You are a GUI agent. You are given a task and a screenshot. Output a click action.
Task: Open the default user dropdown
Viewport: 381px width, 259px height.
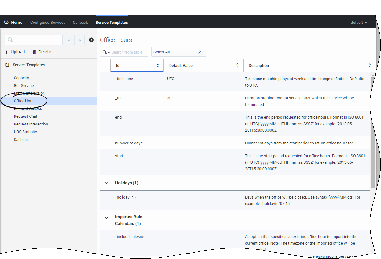point(359,23)
